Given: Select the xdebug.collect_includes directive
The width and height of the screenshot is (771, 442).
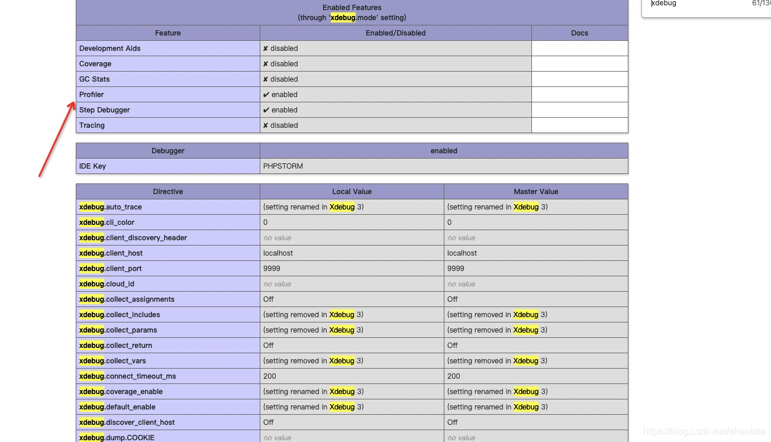Looking at the screenshot, I should click(x=120, y=315).
